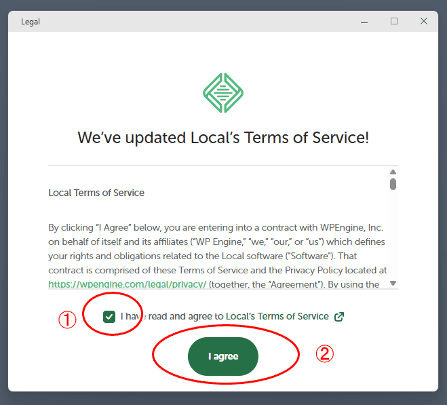
Task: Minimize the Legal window
Action: coord(364,22)
